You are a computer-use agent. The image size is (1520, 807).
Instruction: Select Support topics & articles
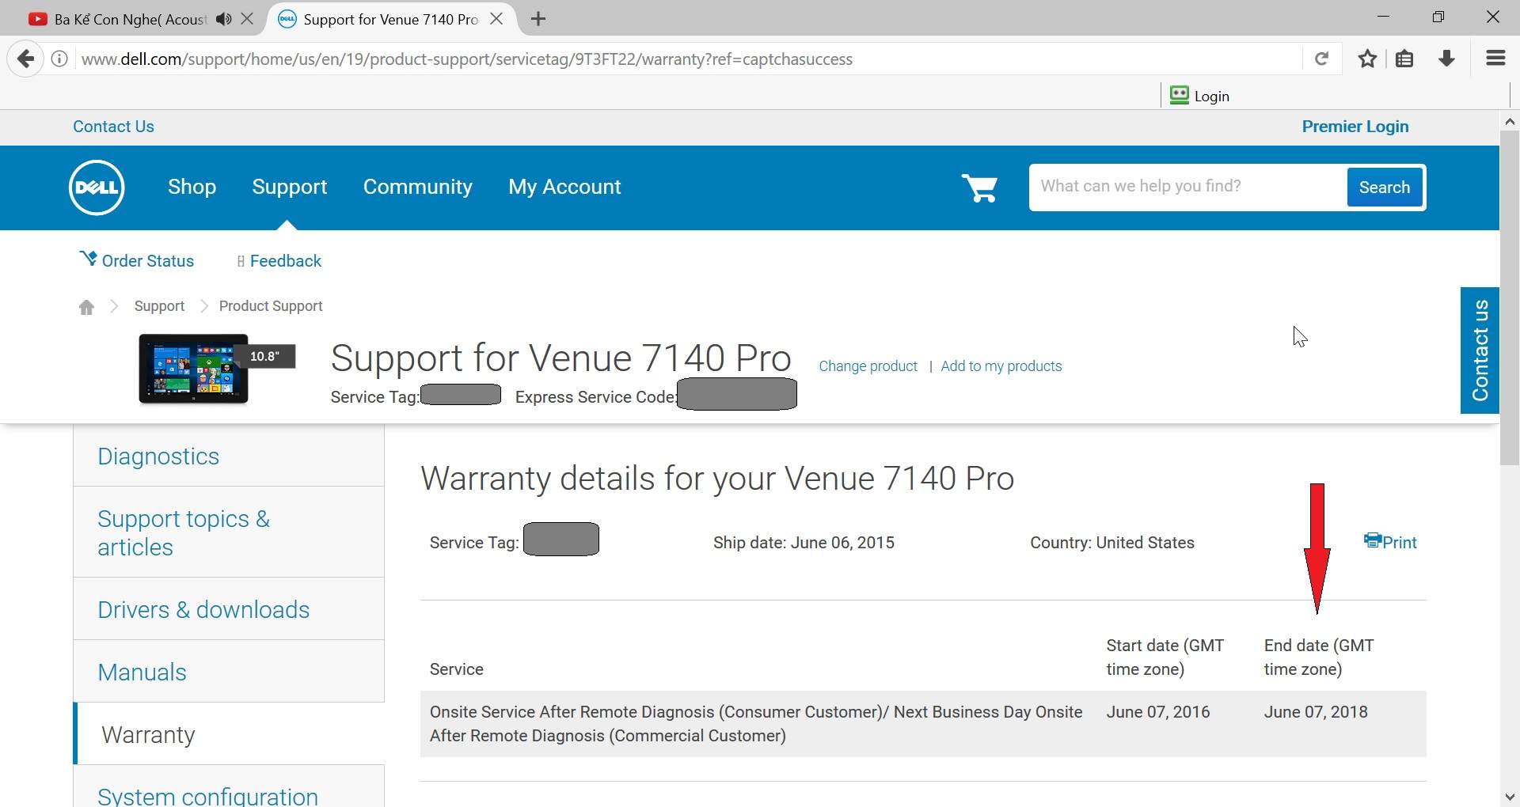tap(229, 532)
